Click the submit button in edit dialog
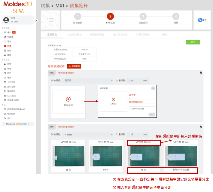Viewport: 213px width, 192px height. point(152,114)
